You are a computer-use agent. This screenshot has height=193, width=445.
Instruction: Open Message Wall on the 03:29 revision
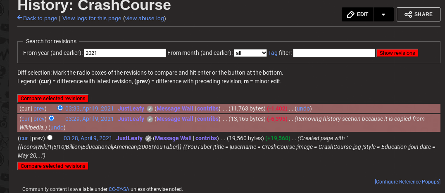(175, 119)
